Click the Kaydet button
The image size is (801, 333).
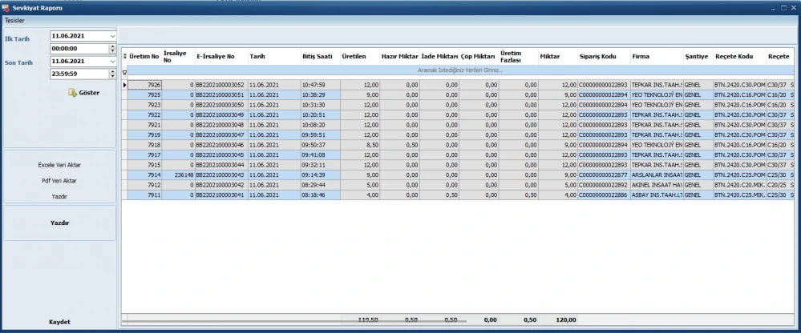[59, 322]
